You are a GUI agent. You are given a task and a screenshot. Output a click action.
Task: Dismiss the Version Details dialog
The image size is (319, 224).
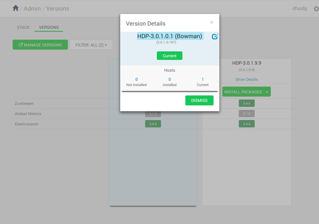(x=199, y=101)
